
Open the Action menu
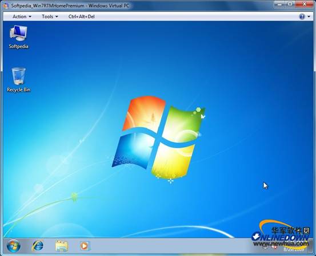click(x=19, y=17)
